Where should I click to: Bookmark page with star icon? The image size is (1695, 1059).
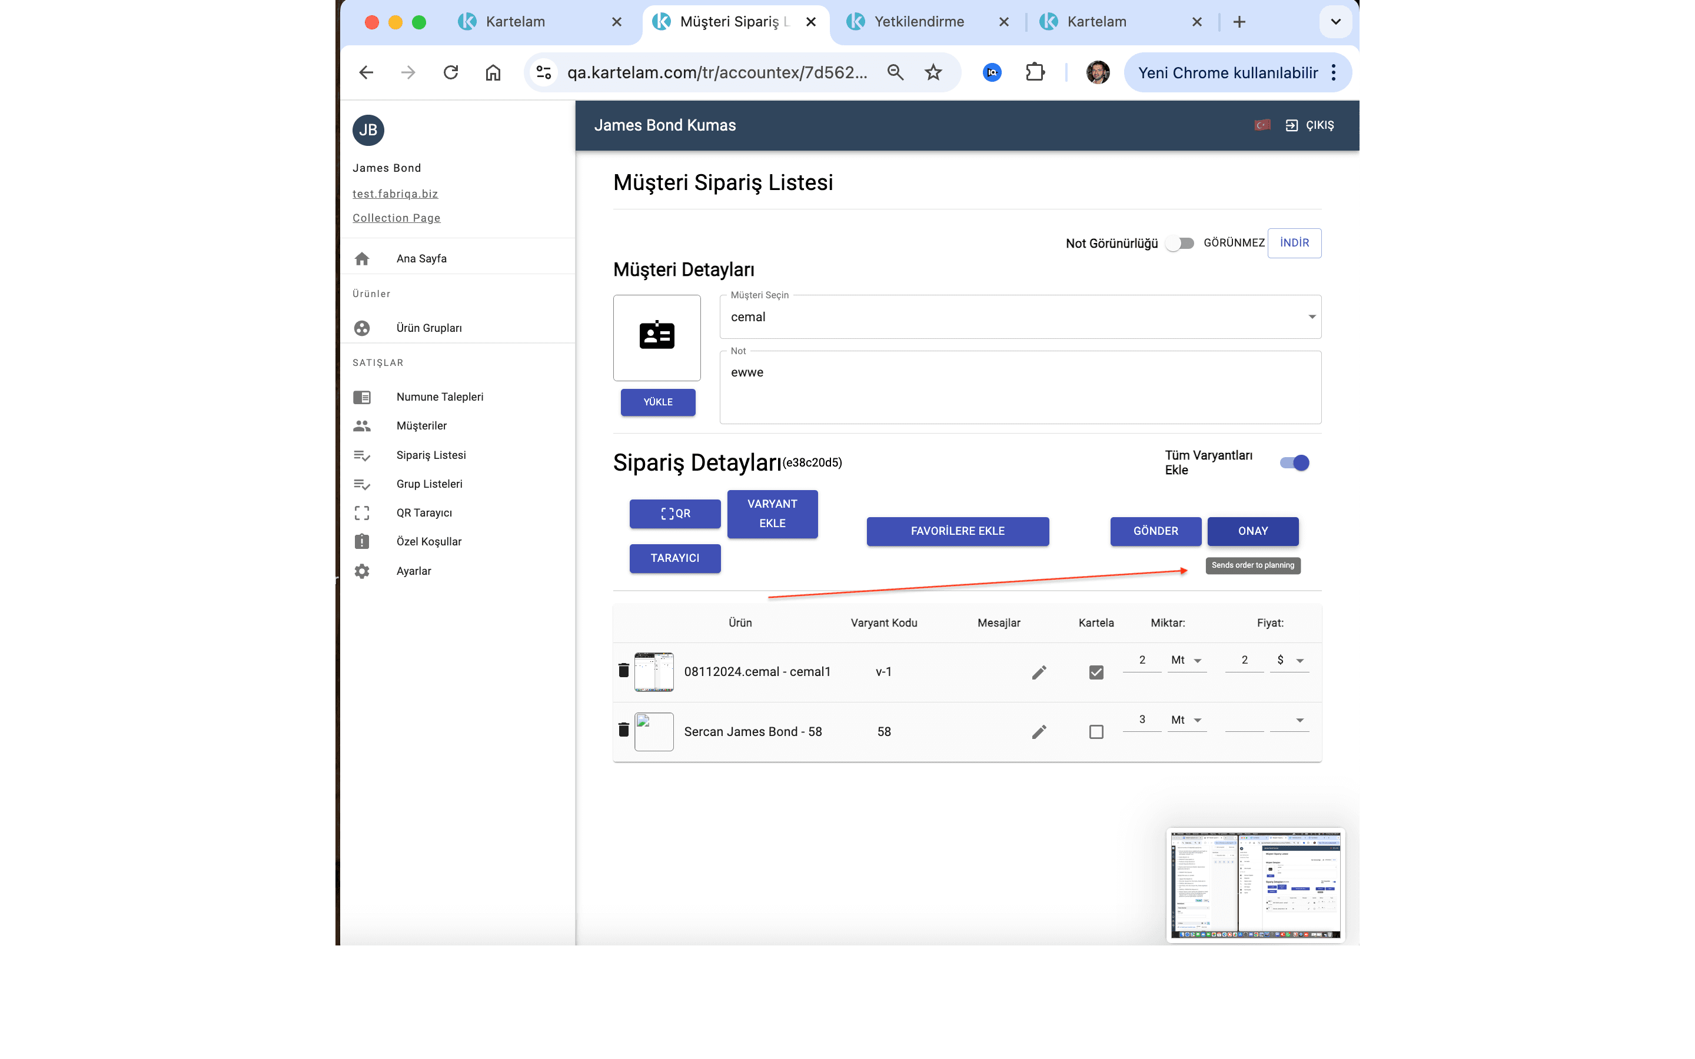point(933,72)
